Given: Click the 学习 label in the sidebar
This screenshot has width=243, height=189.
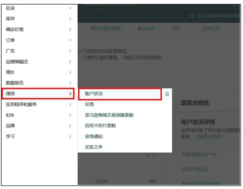Looking at the screenshot, I should pos(10,136).
